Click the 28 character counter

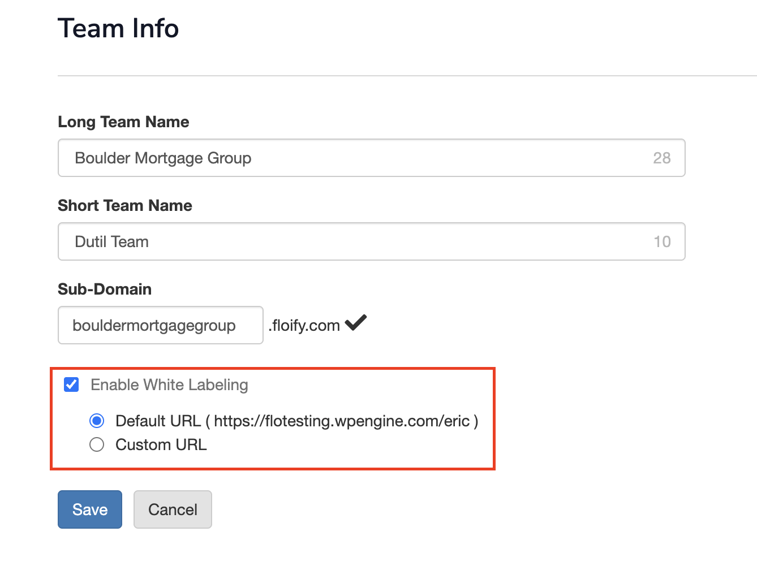pyautogui.click(x=661, y=158)
